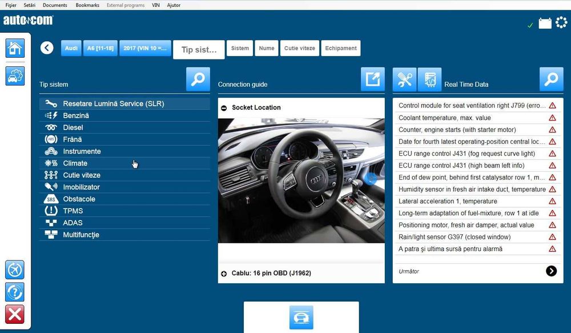Viewport: 571px width, 333px height.
Task: Search system types with the magnifier icon
Action: tap(198, 79)
